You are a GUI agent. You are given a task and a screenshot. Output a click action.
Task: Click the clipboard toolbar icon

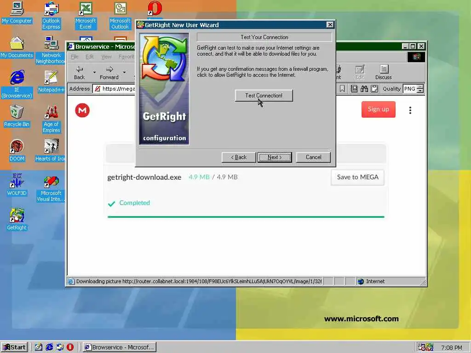click(374, 89)
